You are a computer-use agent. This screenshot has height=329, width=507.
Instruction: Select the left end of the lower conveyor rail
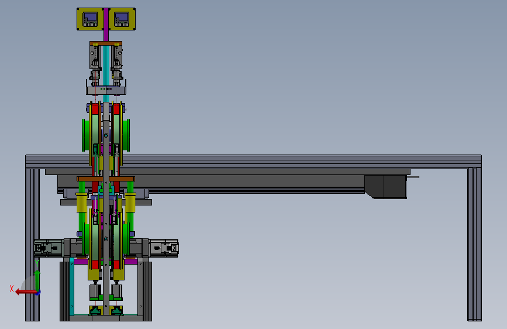tap(49, 248)
